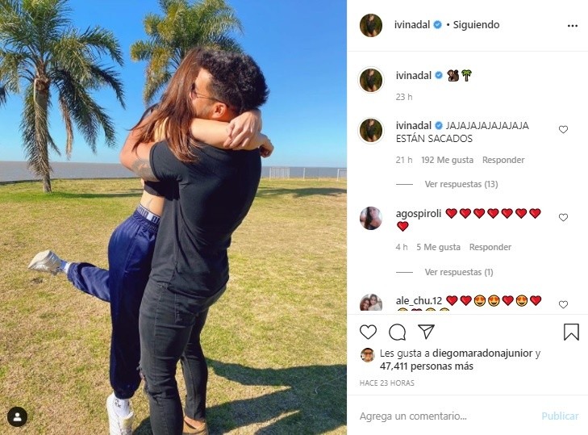Open the three-dots more options menu
This screenshot has width=588, height=435.
pos(572,26)
